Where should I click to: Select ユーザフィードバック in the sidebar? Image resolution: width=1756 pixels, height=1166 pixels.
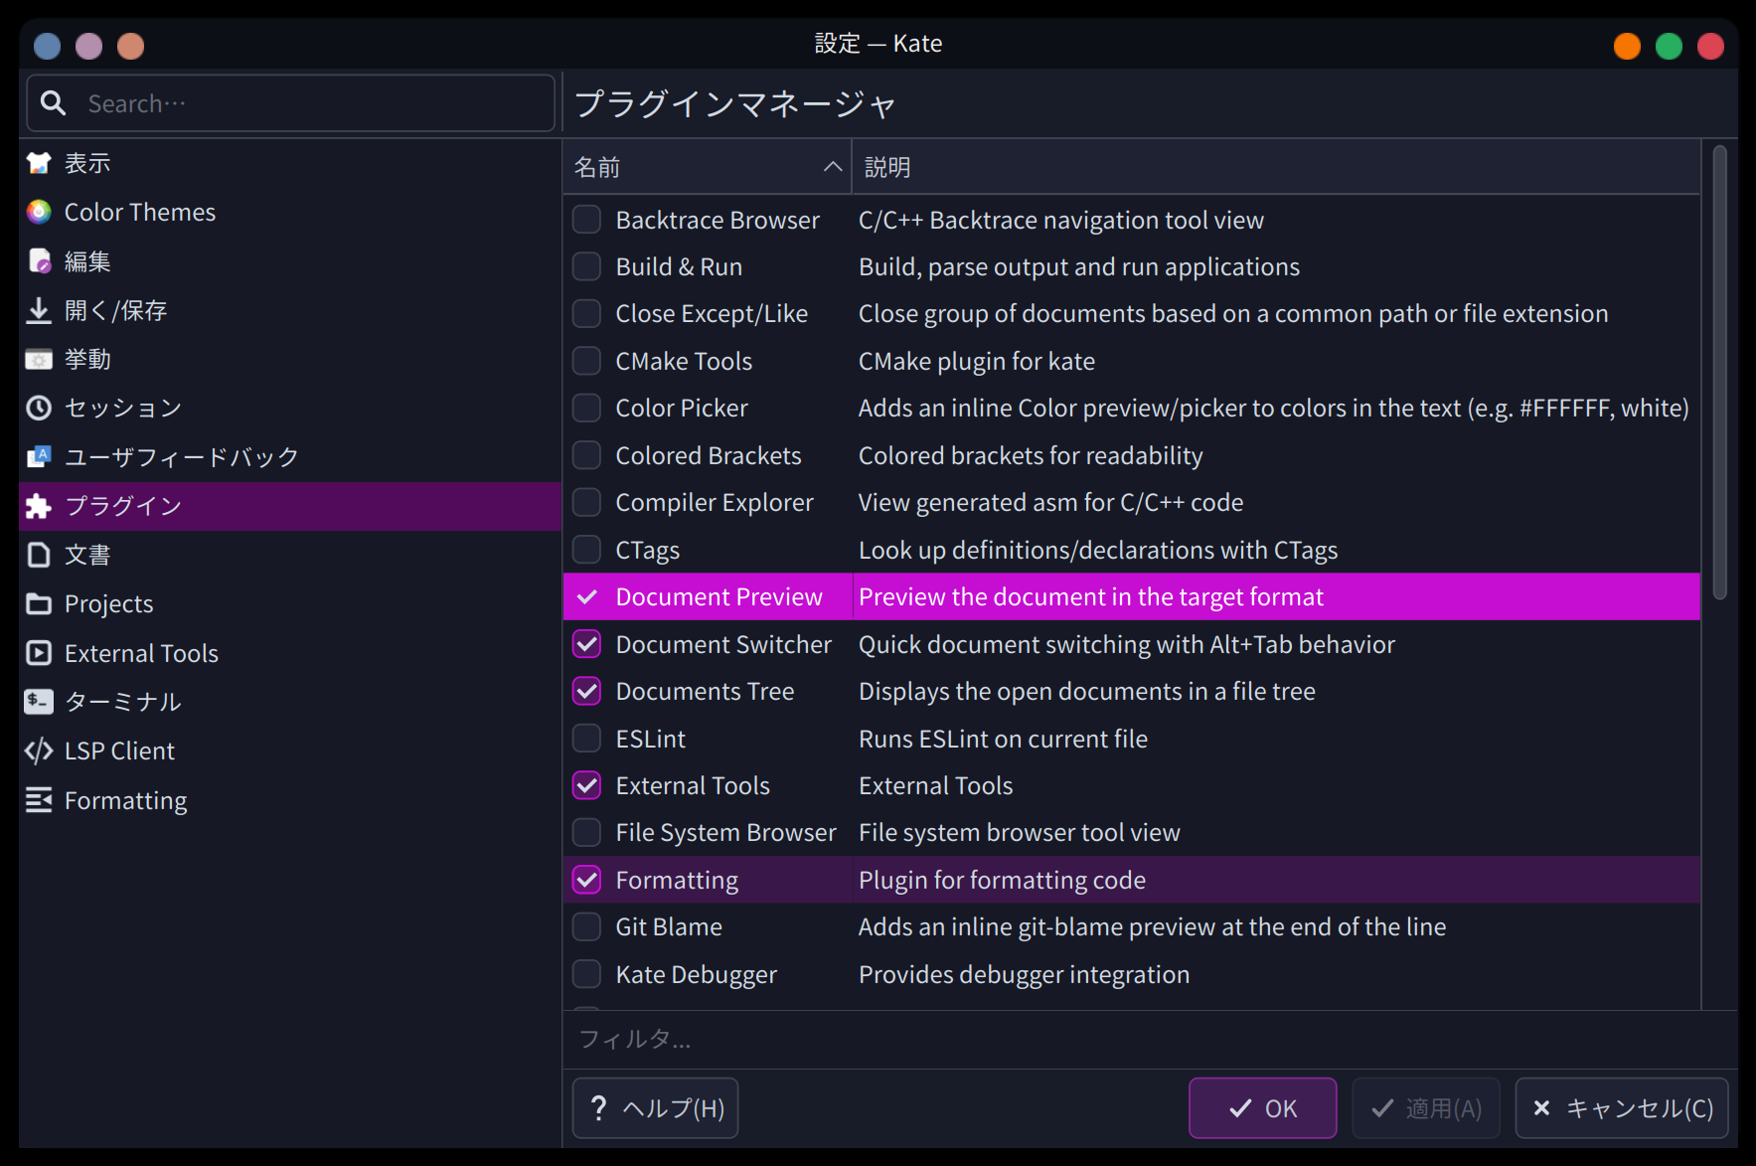(290, 457)
